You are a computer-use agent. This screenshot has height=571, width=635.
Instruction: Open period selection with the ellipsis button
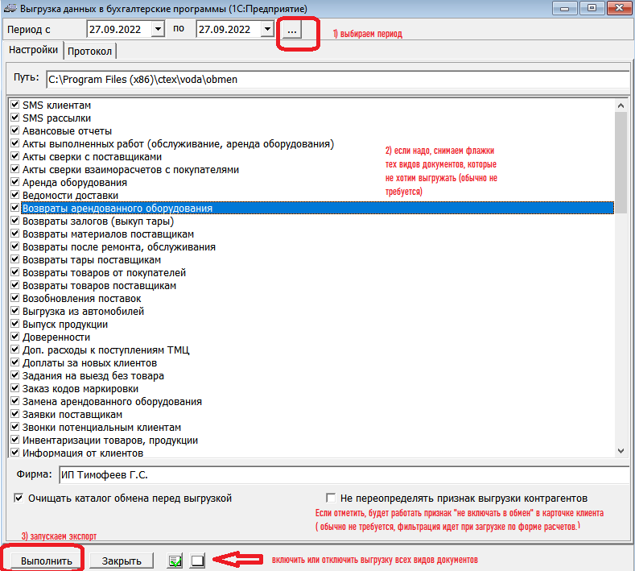tap(291, 30)
